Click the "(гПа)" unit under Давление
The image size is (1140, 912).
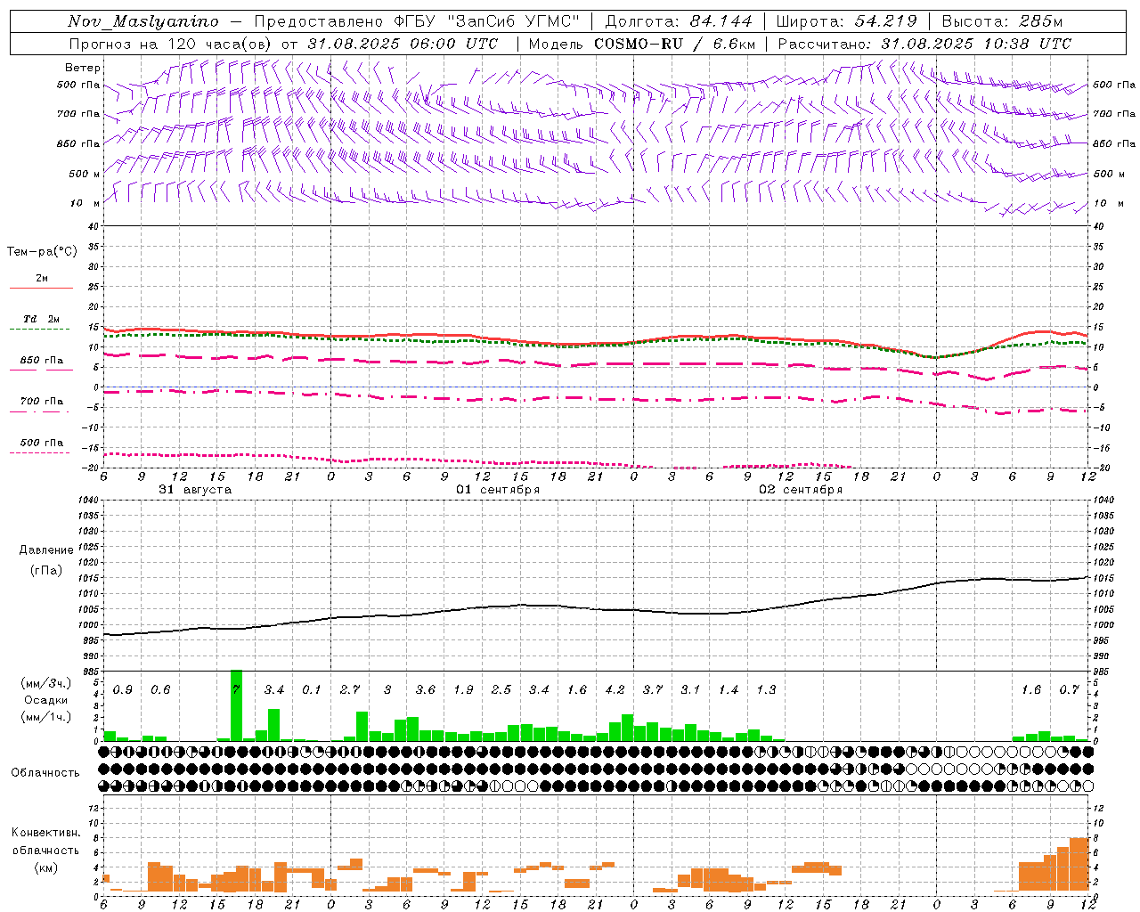pyautogui.click(x=46, y=571)
